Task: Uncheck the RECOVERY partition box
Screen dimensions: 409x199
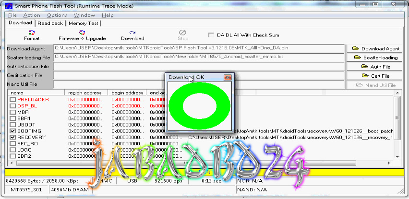Action: pyautogui.click(x=12, y=137)
